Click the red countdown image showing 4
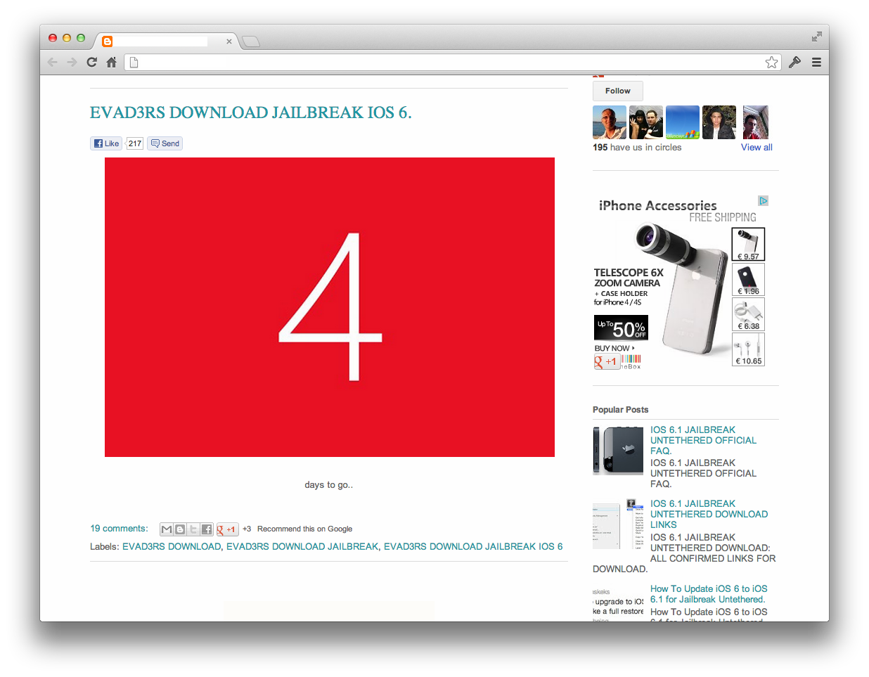 coord(329,307)
